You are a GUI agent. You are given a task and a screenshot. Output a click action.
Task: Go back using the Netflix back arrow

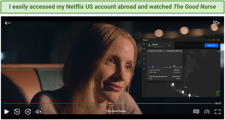coord(8,23)
